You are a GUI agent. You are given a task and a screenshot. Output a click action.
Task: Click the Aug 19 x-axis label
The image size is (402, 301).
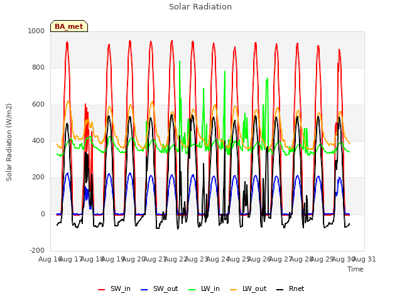pyautogui.click(x=113, y=259)
